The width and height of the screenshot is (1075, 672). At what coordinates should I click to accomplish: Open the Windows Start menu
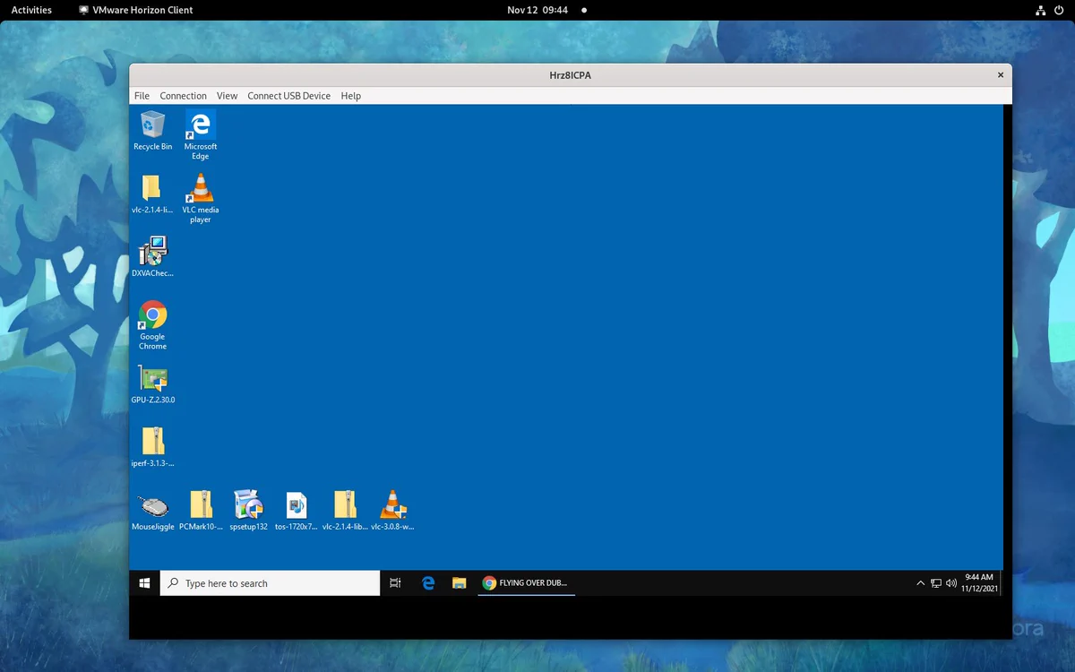coord(144,583)
